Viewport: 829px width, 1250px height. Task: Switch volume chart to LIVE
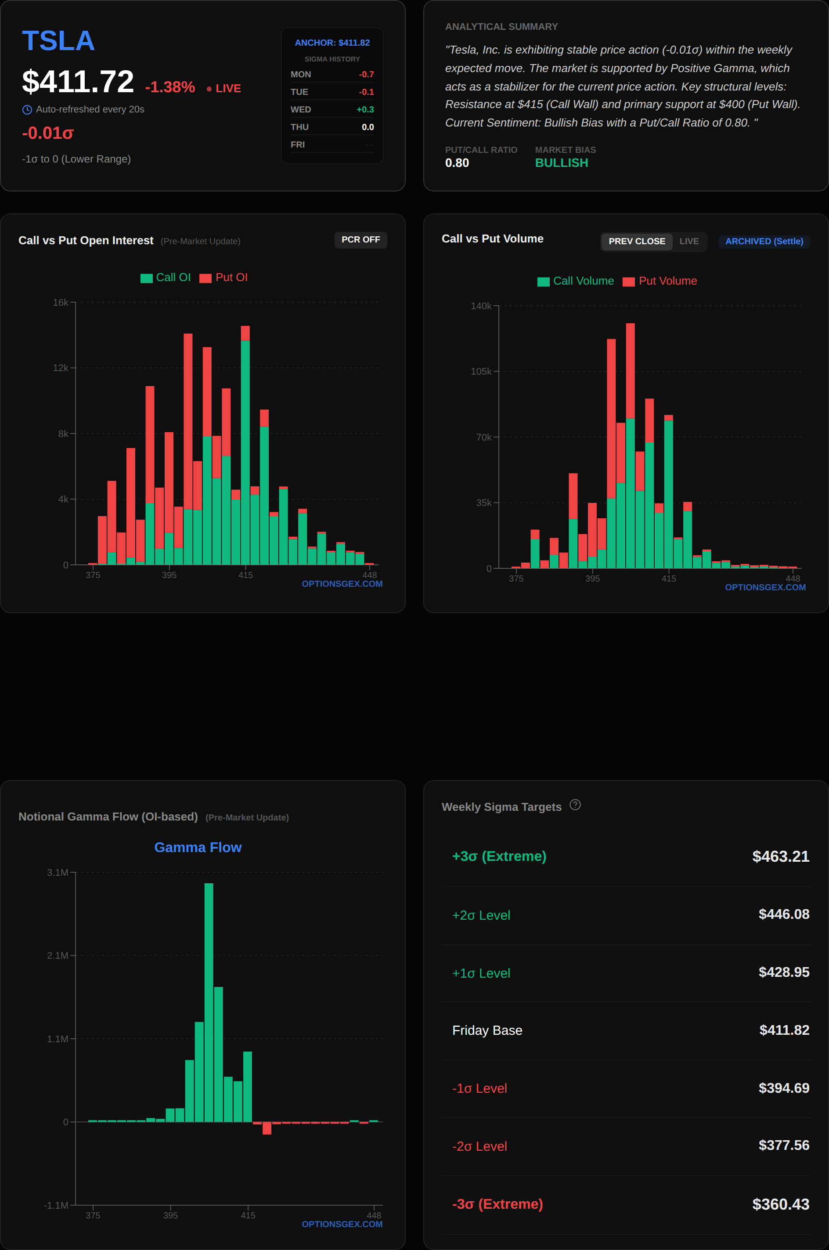[x=688, y=241]
